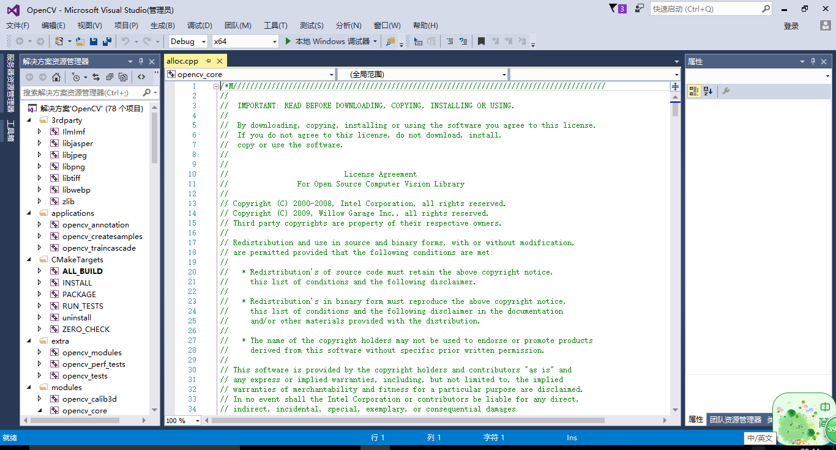Collapse the 3rdparty folder
This screenshot has height=450, width=836.
tap(29, 120)
